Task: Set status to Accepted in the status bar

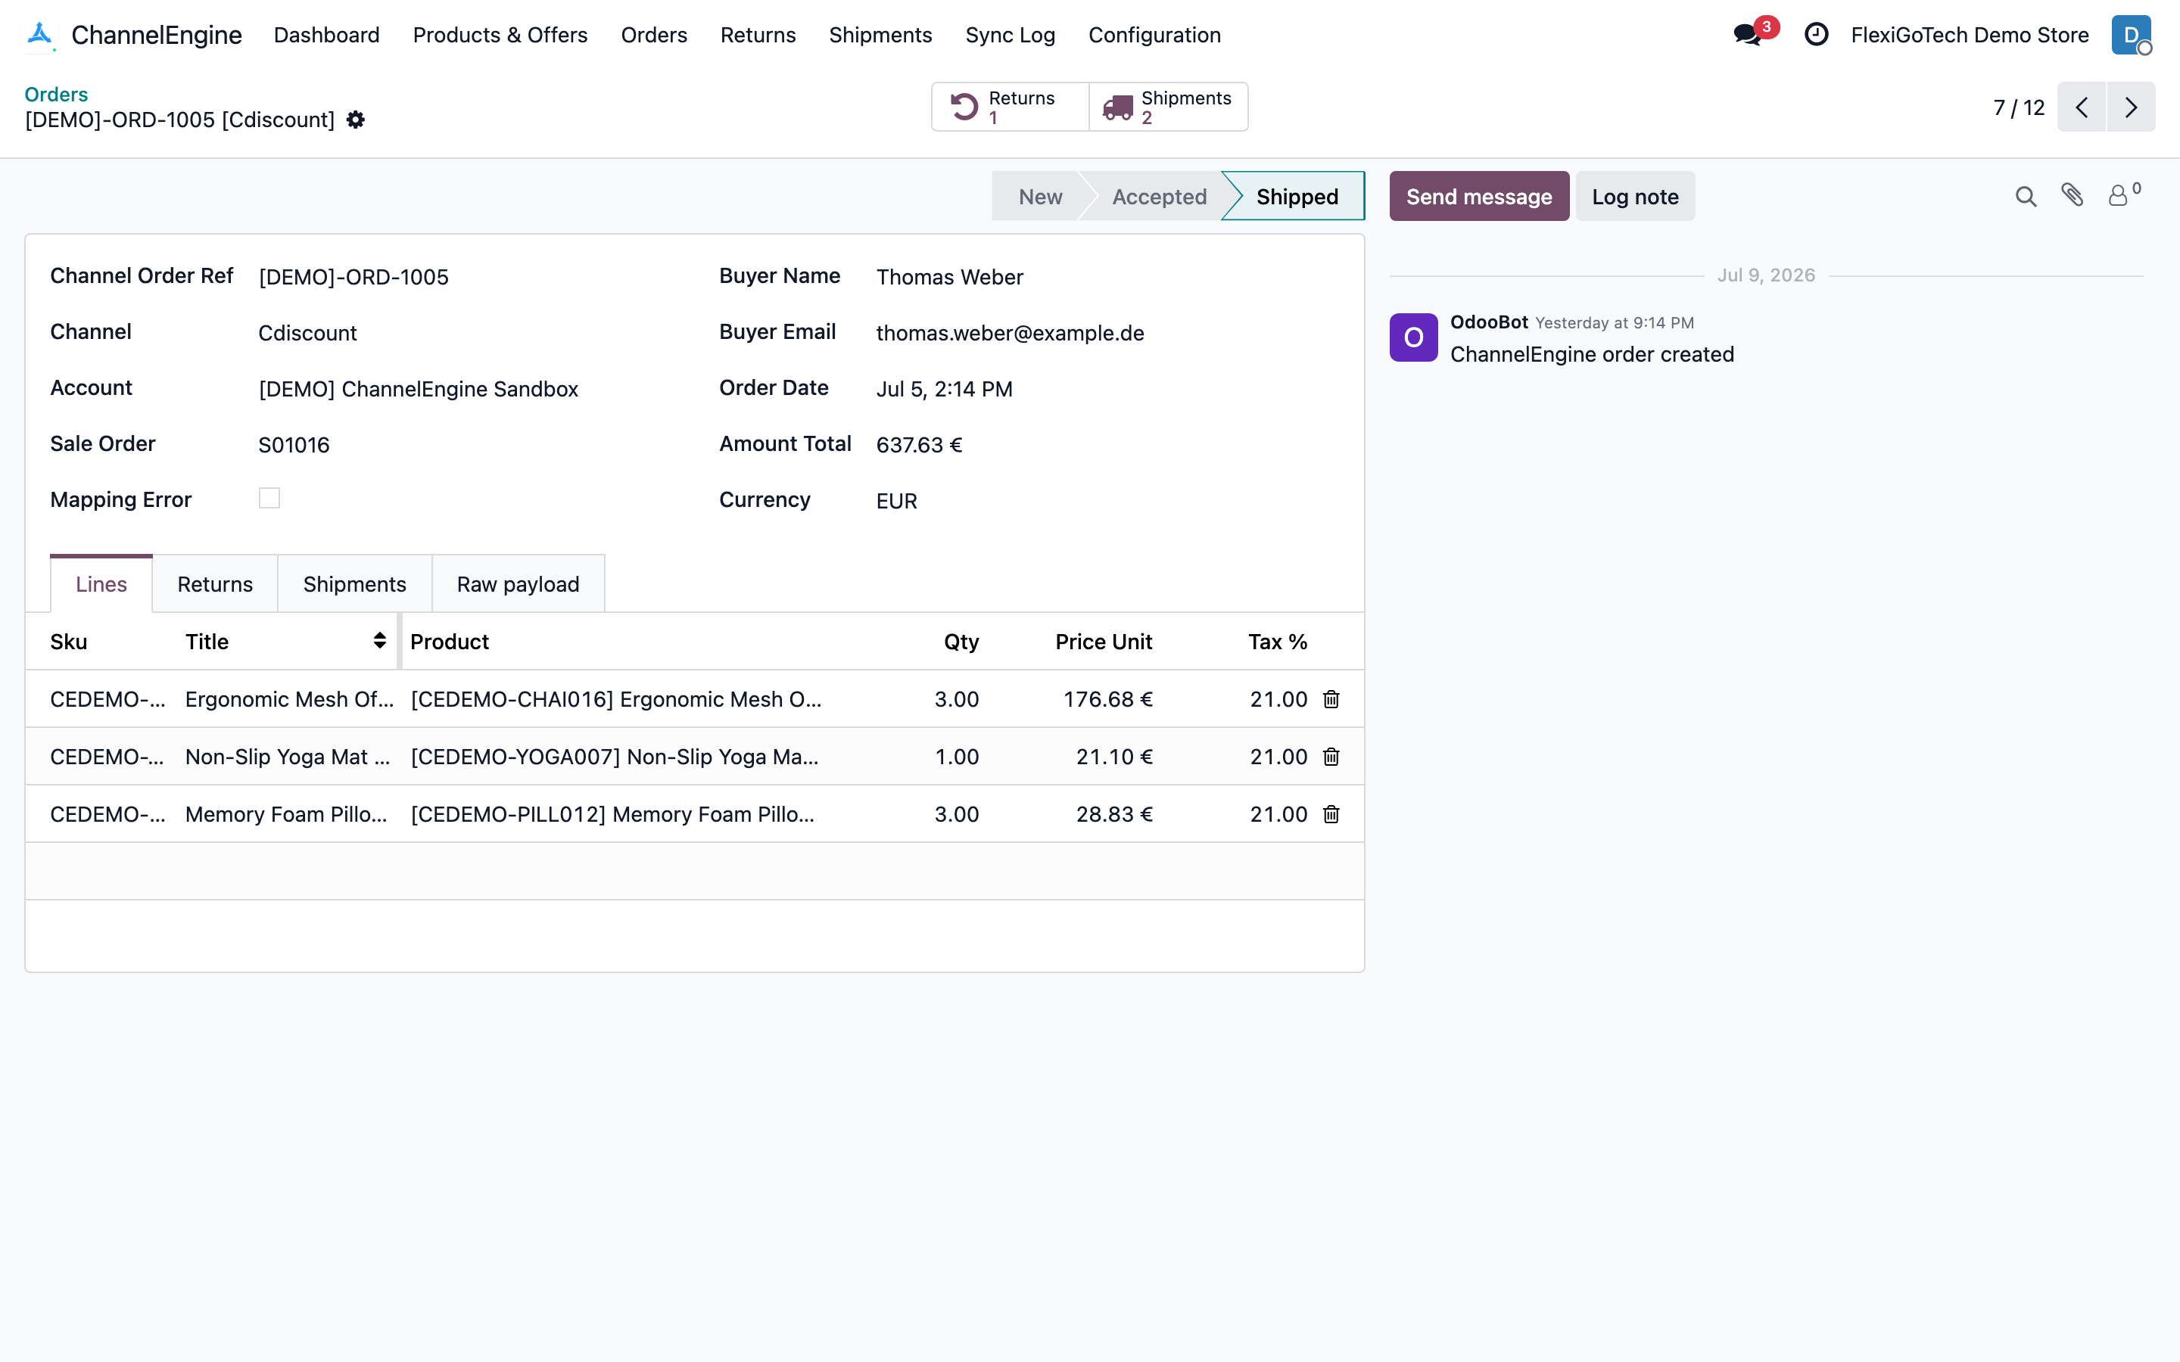Action: (1158, 197)
